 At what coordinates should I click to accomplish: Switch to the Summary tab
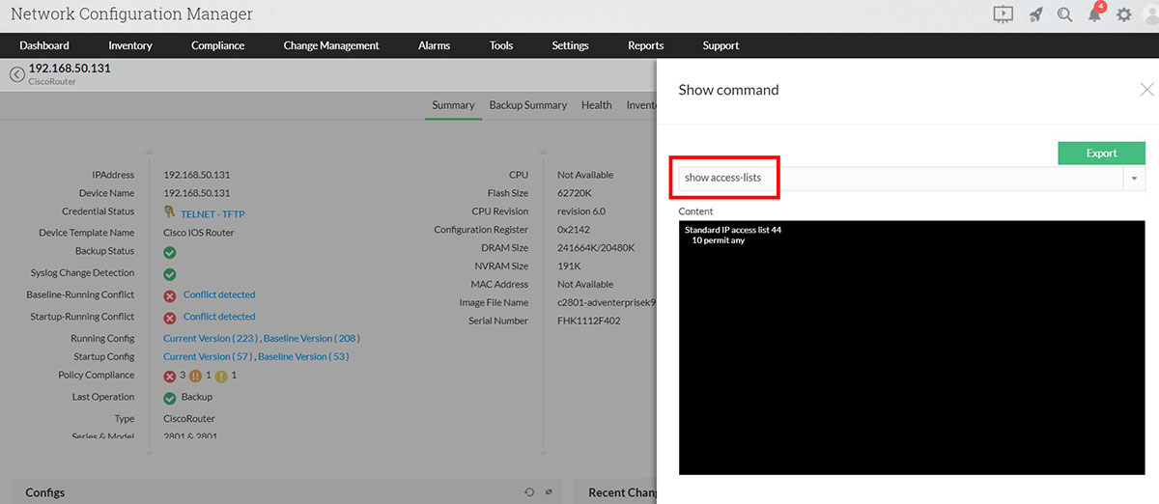pos(453,105)
